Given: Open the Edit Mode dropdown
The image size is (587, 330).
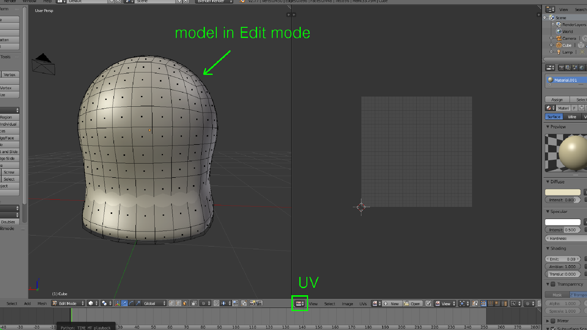Looking at the screenshot, I should [x=68, y=303].
